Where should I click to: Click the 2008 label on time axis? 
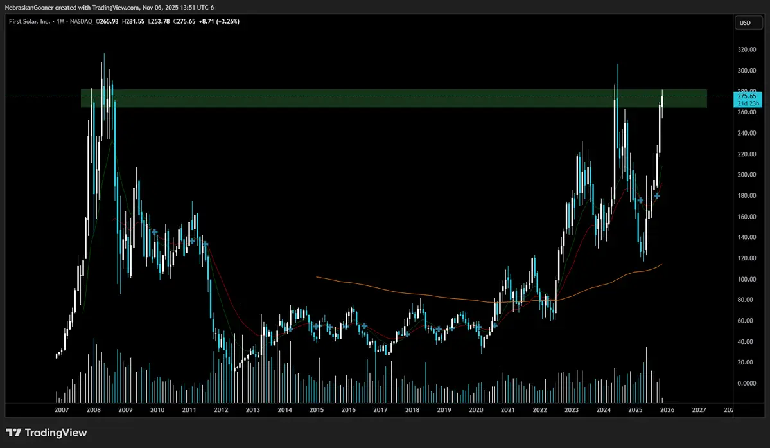[x=93, y=409]
